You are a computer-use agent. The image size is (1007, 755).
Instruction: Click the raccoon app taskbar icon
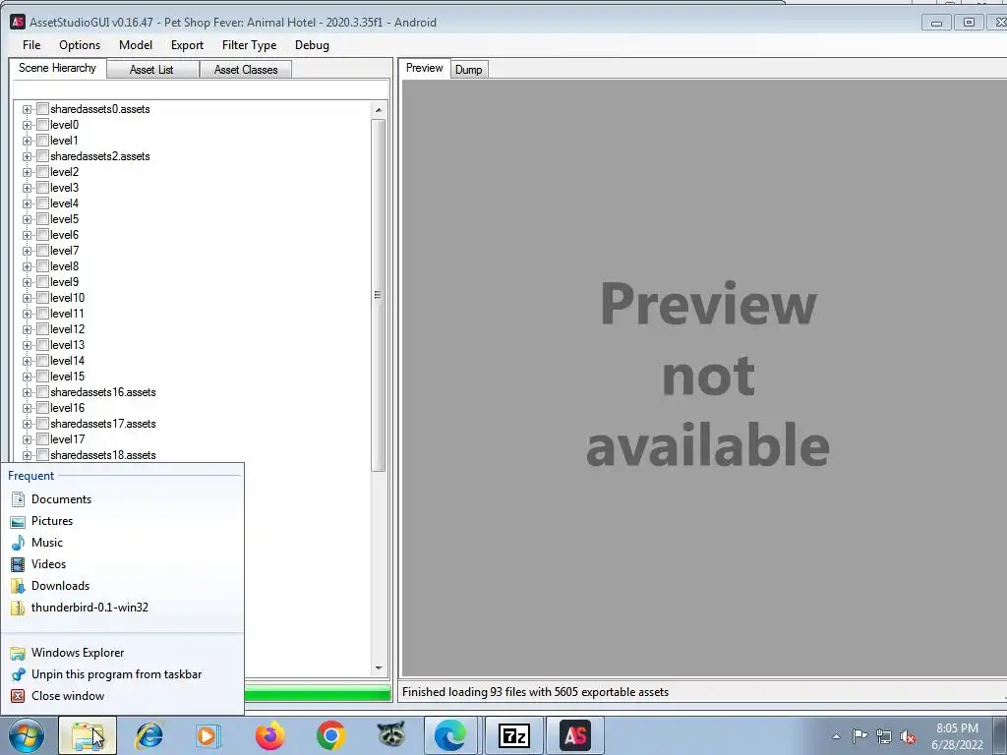[390, 734]
